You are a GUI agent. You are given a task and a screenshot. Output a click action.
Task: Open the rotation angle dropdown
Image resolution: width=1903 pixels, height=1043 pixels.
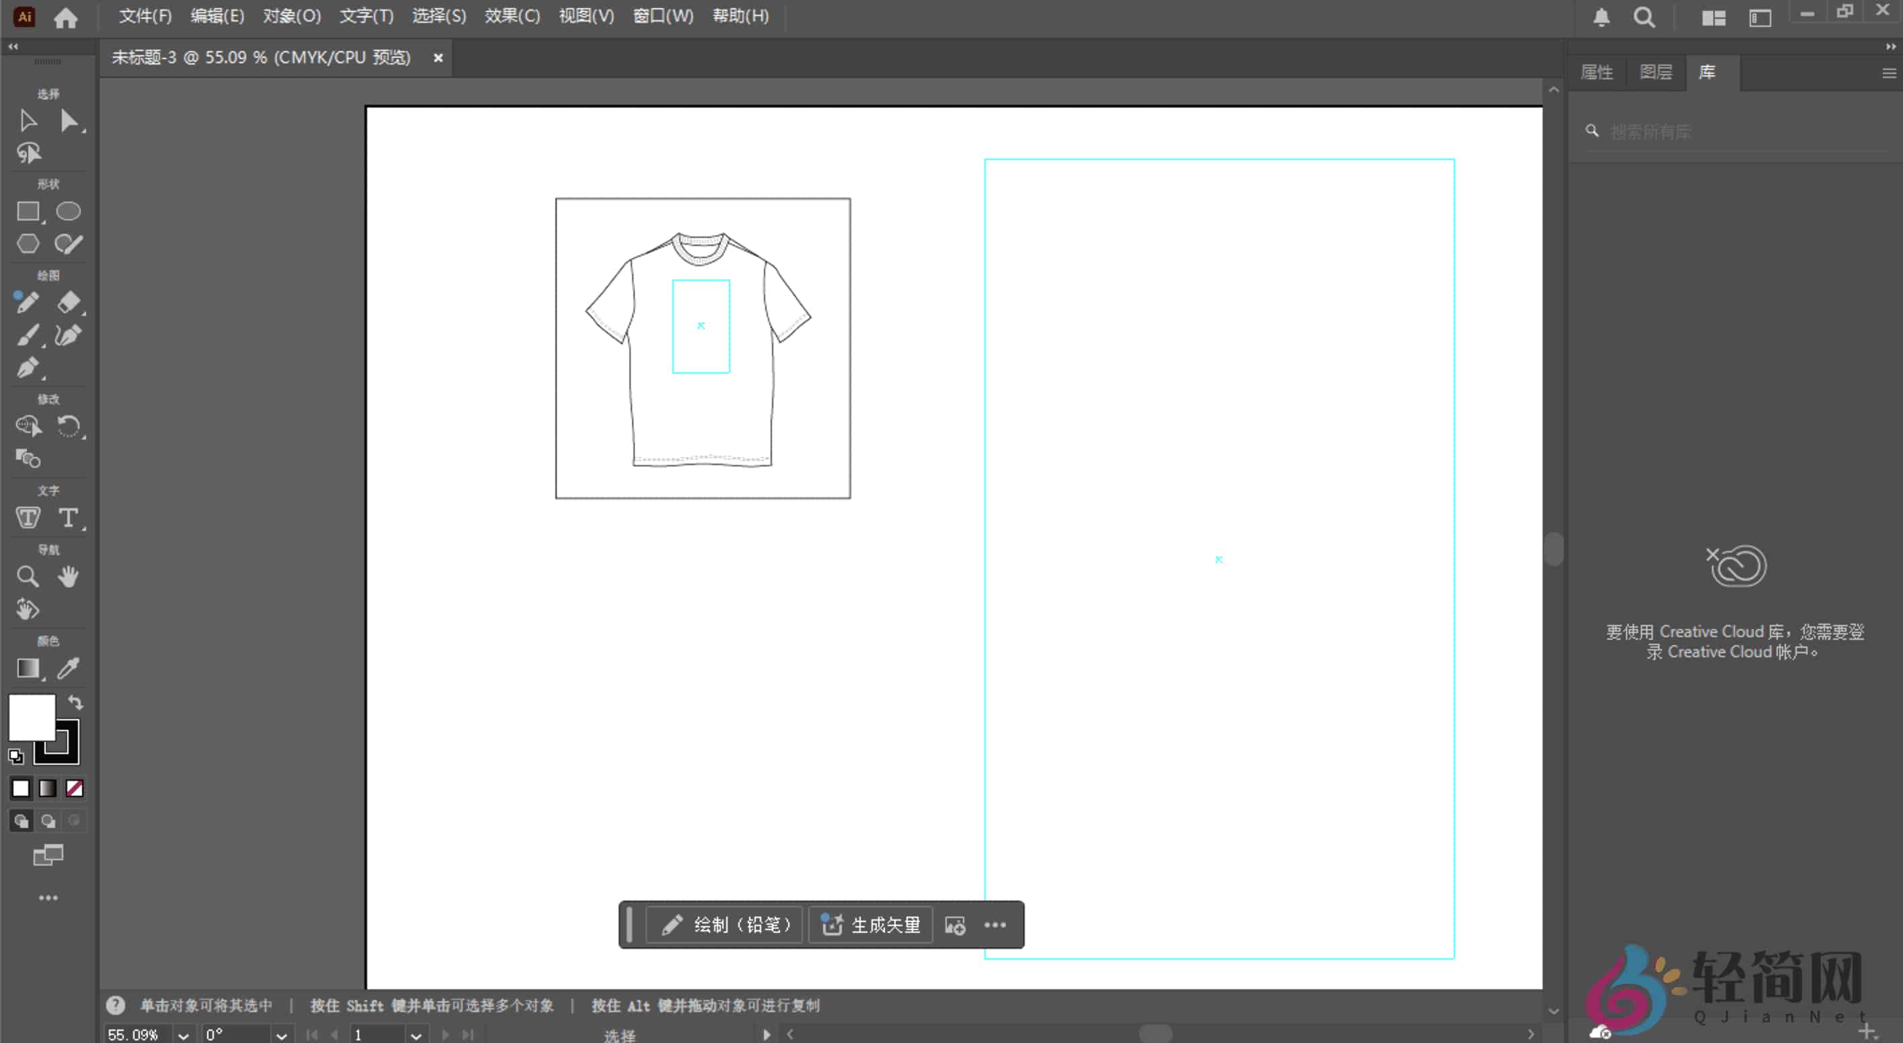[x=282, y=1034]
